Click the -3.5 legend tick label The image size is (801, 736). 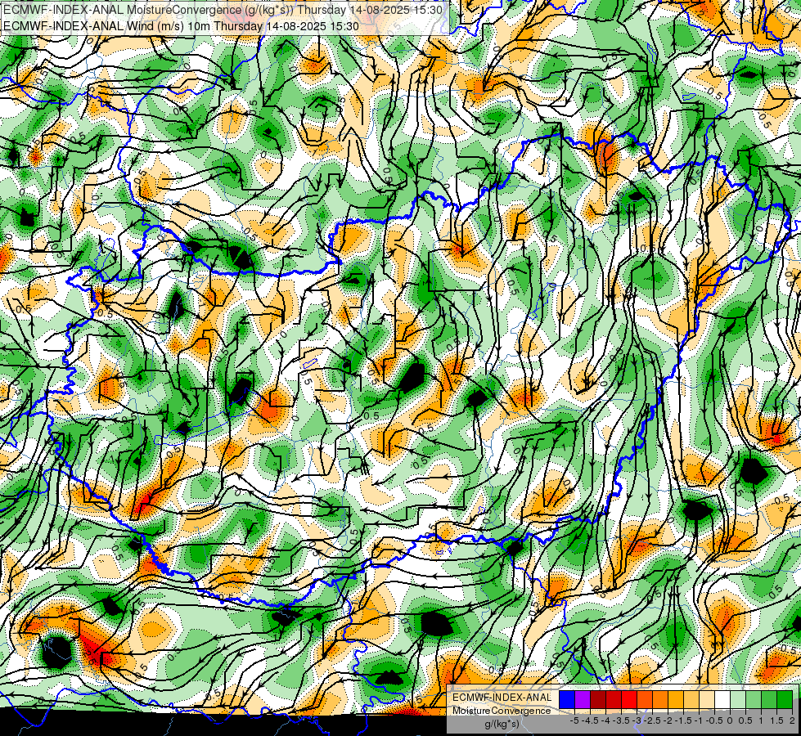[621, 720]
